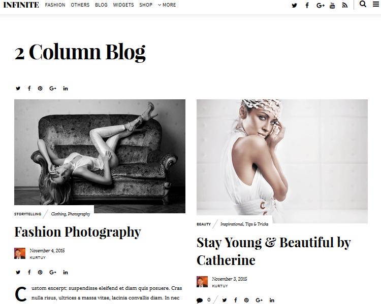Visit the YouTube icon in header
This screenshot has width=381, height=304.
pyautogui.click(x=332, y=6)
